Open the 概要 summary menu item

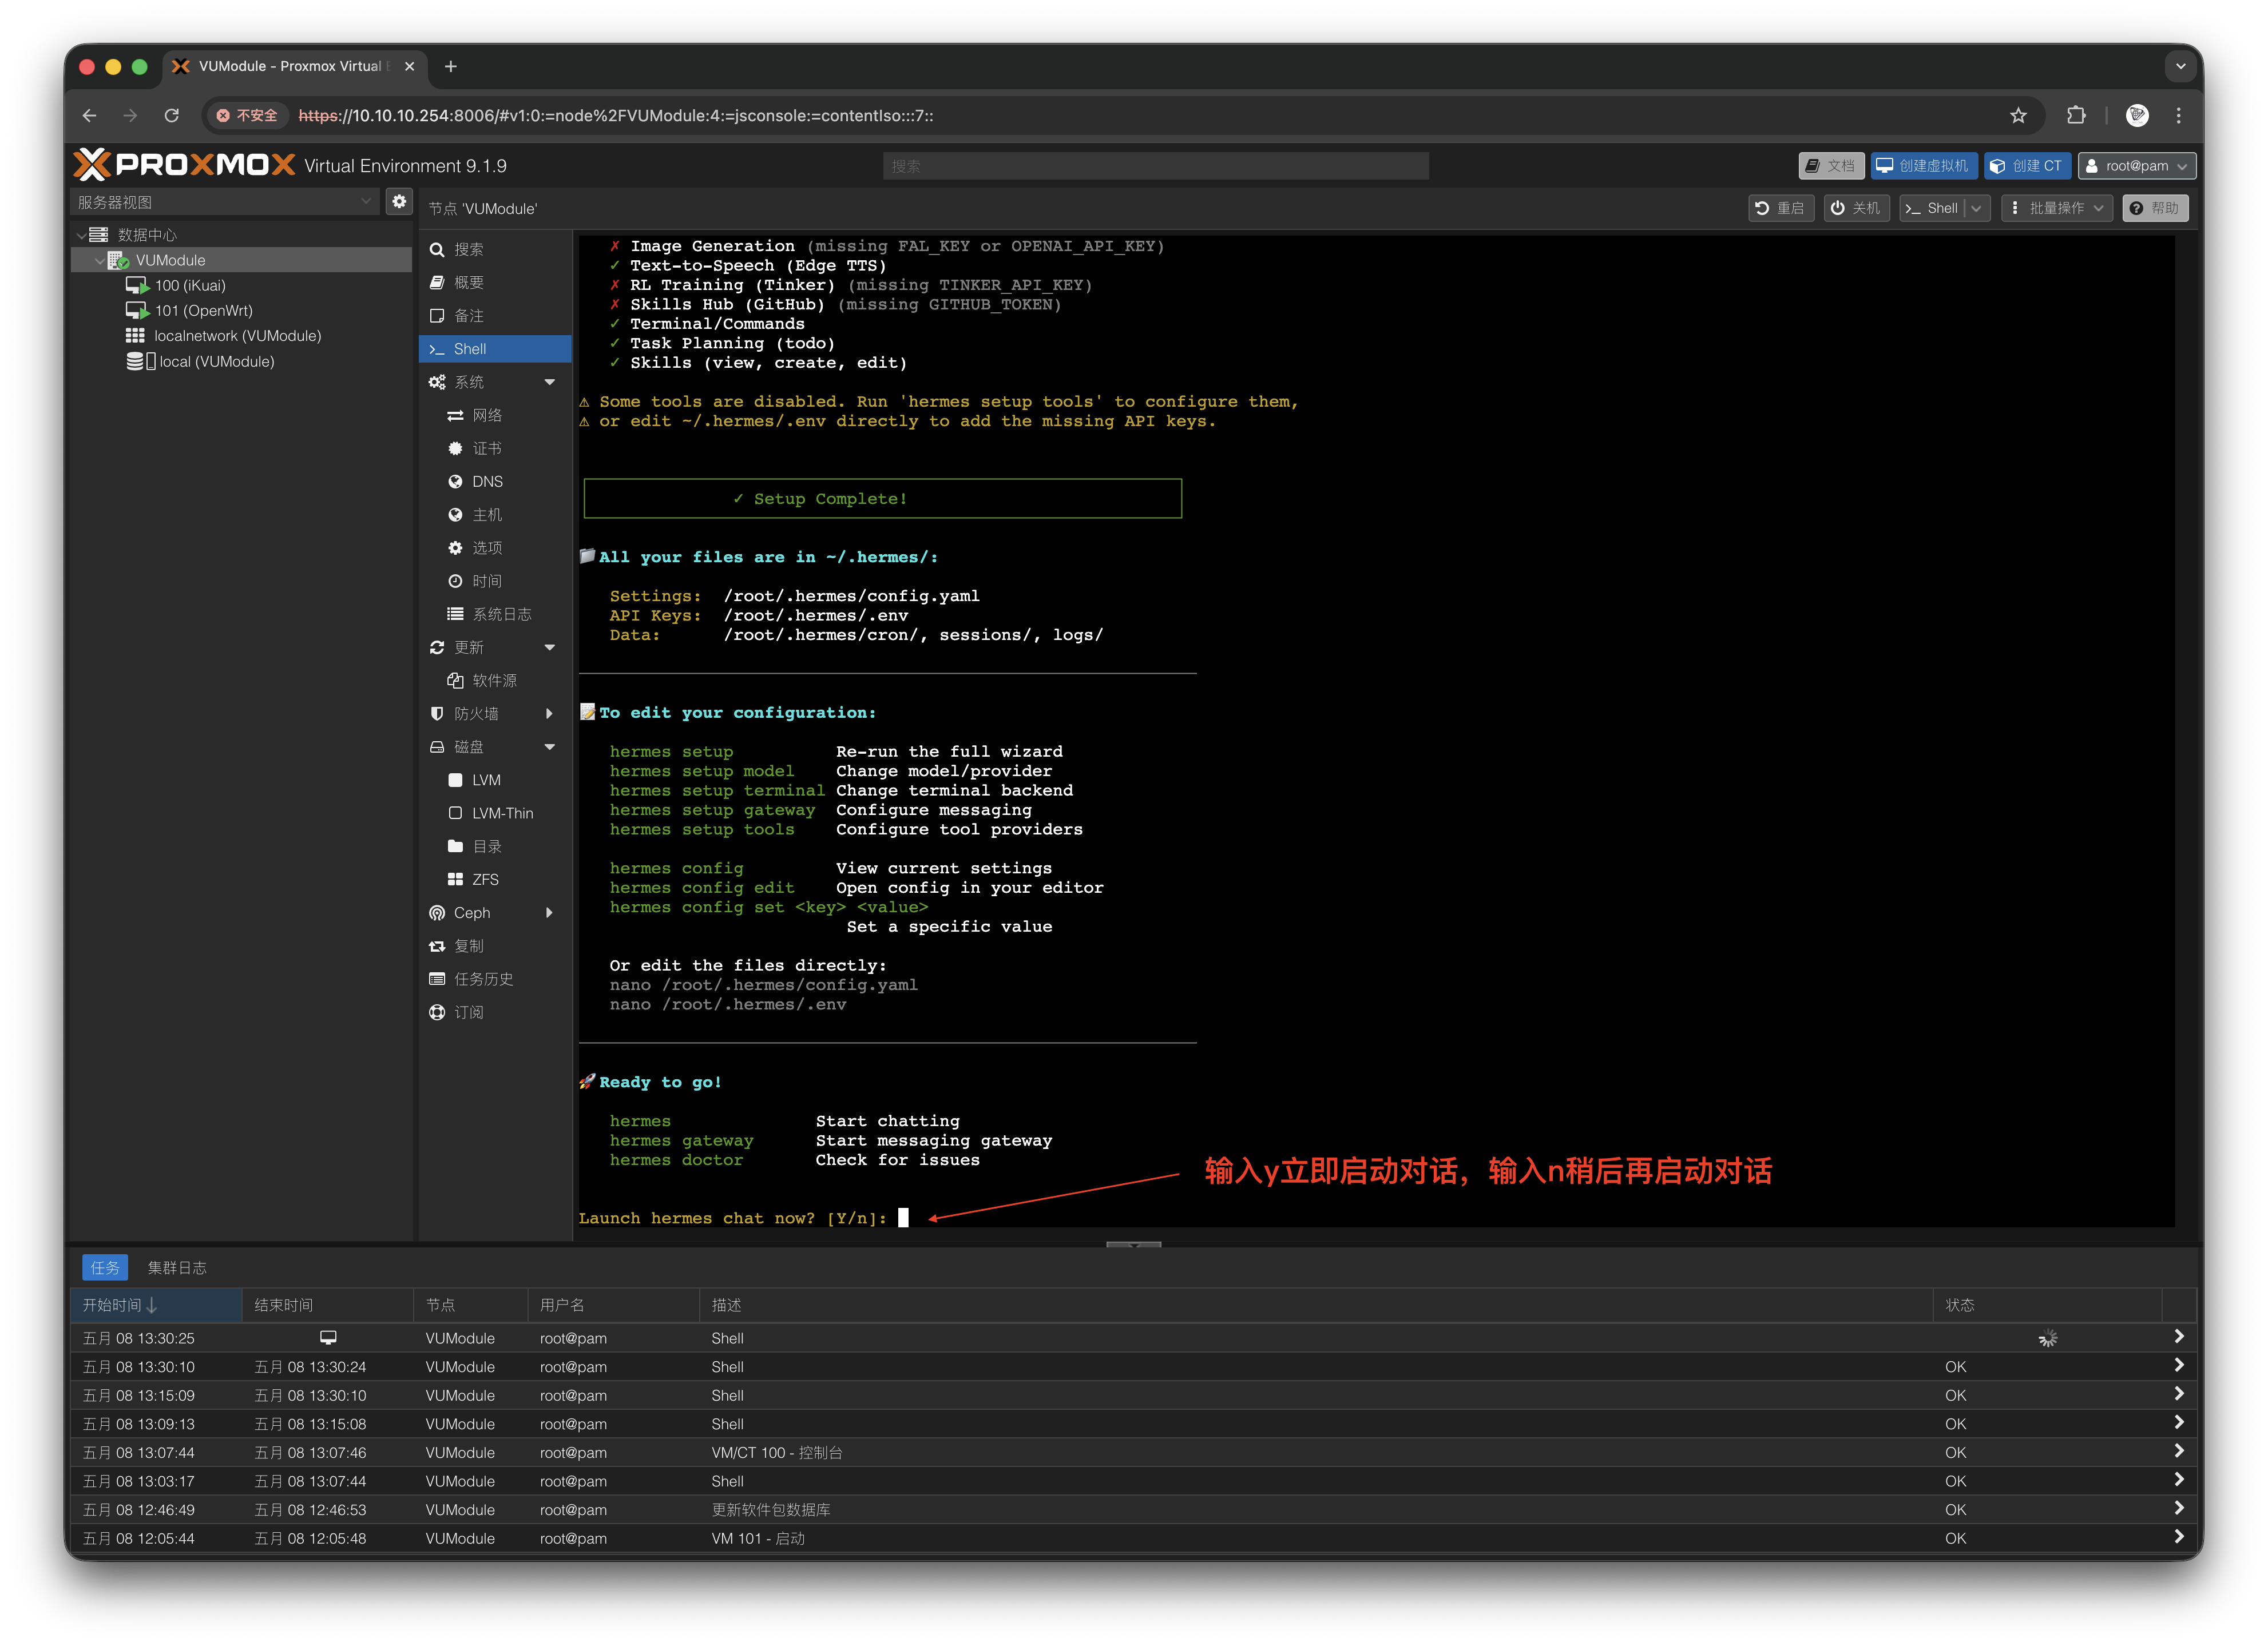494,283
